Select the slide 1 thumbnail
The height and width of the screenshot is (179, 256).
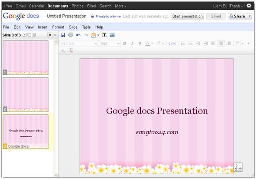26,58
